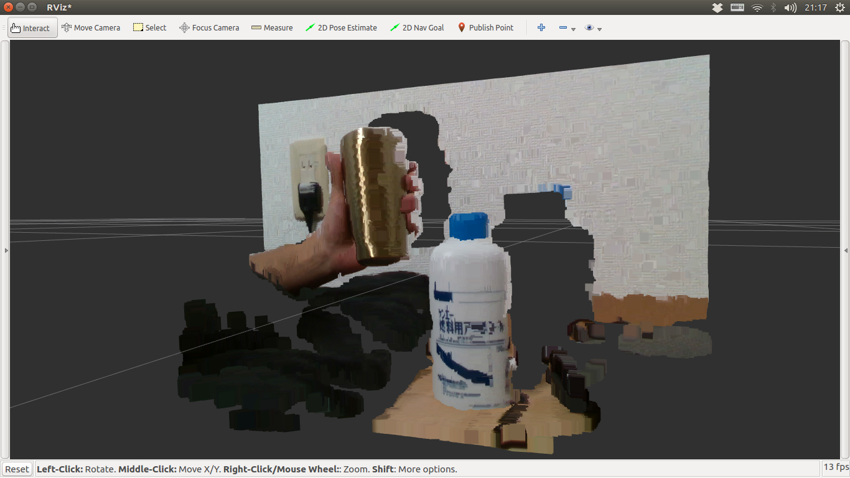Expand the left panel with the side arrow
850x478 pixels.
[x=5, y=251]
